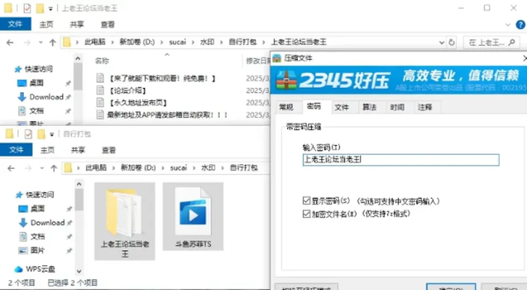The width and height of the screenshot is (527, 290).
Task: Switch to the 算法 tab in the compress dialog
Action: [369, 107]
